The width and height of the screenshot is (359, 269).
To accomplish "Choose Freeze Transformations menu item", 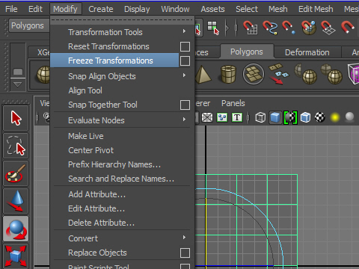I will [114, 61].
